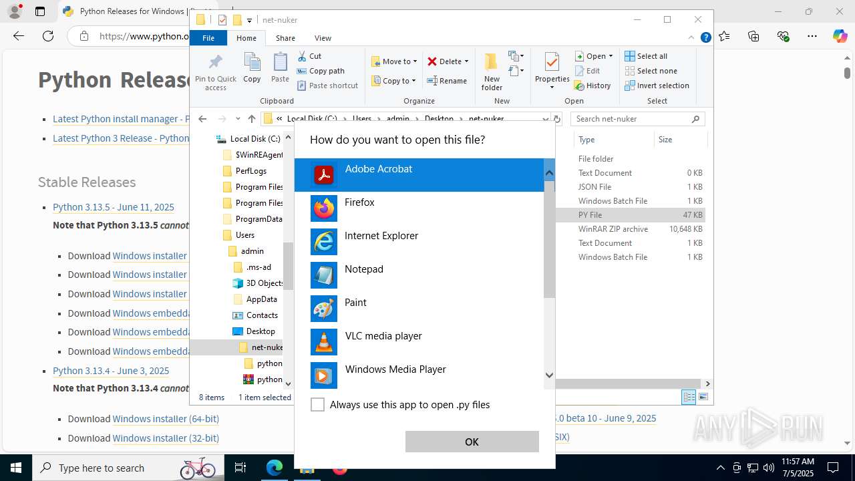
Task: Open the Move to dropdown
Action: (394, 61)
